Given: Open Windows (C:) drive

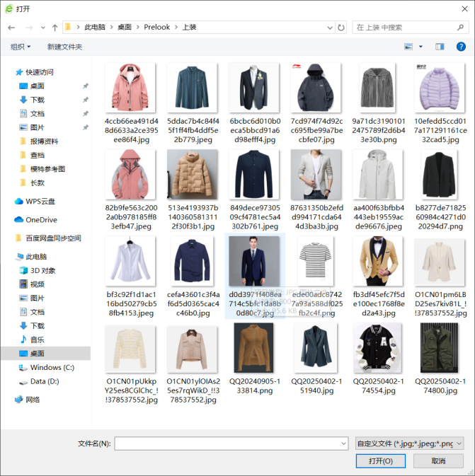Looking at the screenshot, I should [52, 368].
